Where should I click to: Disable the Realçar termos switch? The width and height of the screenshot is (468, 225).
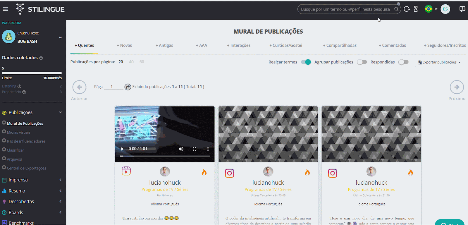point(306,62)
